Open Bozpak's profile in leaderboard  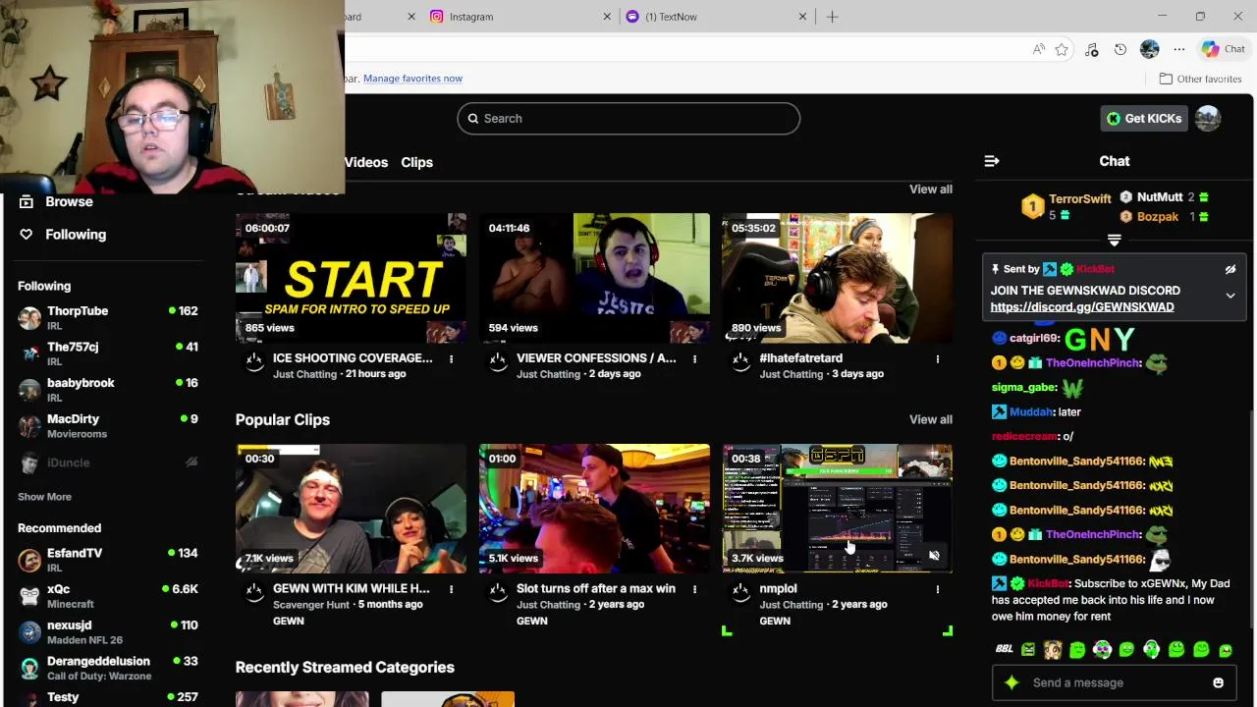pos(1158,217)
